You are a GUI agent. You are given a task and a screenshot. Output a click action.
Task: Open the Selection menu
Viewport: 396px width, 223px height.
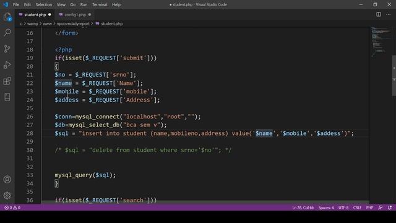tap(44, 4)
